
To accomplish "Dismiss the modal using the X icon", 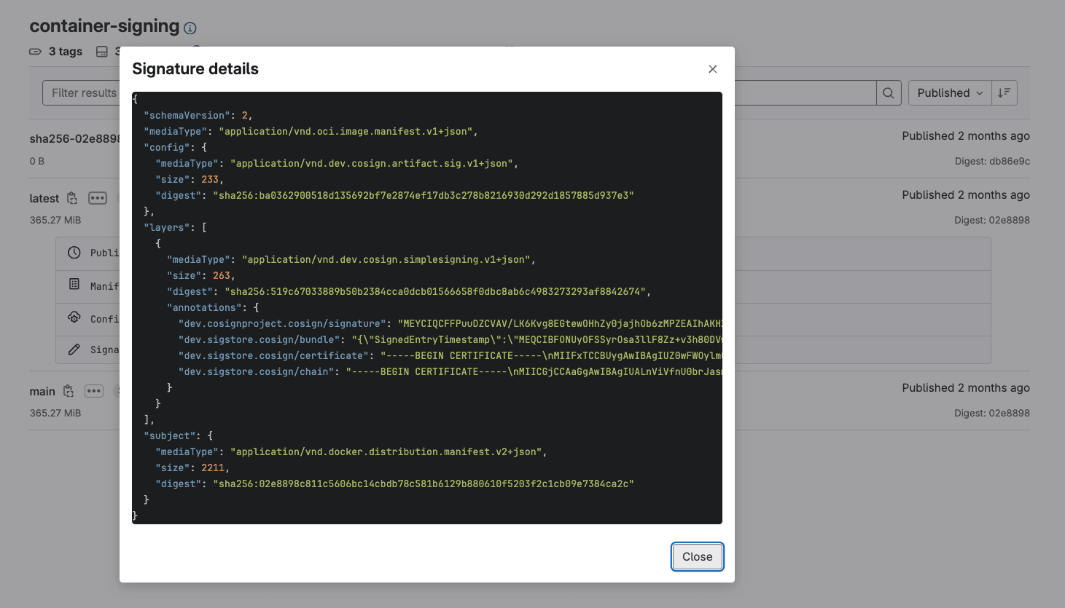I will (712, 69).
